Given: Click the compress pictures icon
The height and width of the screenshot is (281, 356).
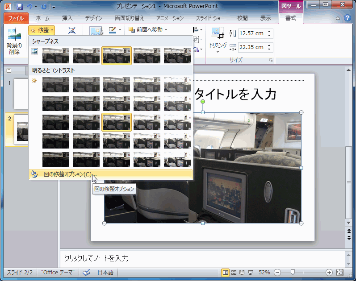Looking at the screenshot, I should coord(72,30).
